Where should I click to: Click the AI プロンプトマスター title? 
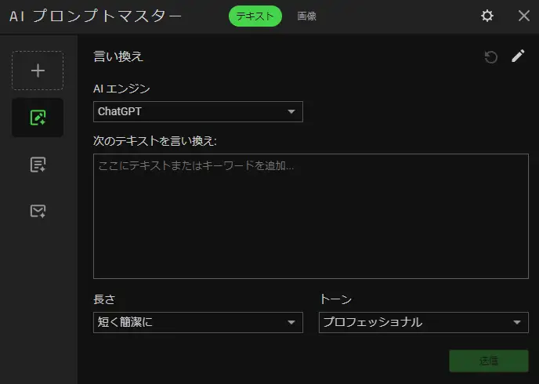point(96,16)
